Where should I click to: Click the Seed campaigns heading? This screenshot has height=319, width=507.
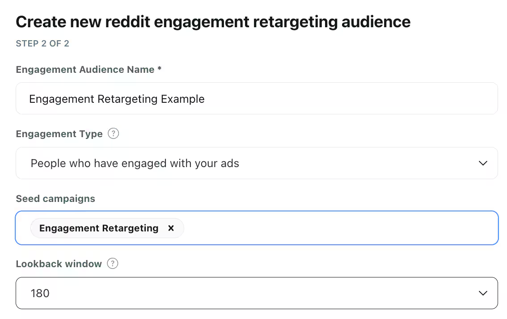click(x=55, y=198)
